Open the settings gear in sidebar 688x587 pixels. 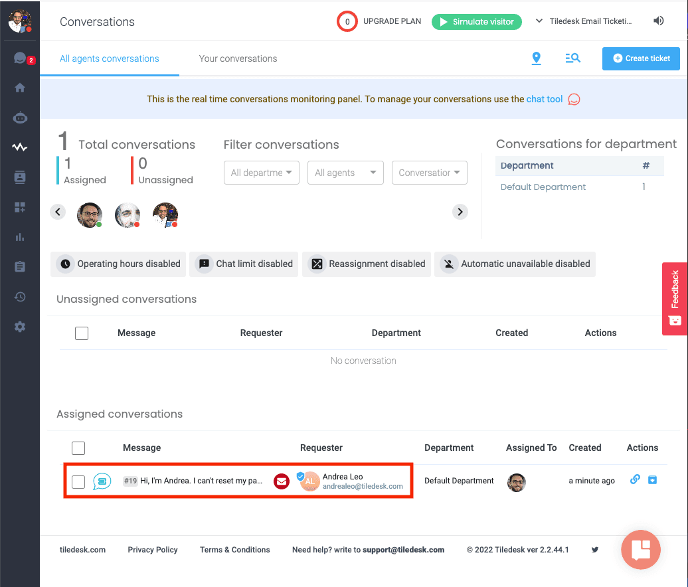[x=20, y=327]
